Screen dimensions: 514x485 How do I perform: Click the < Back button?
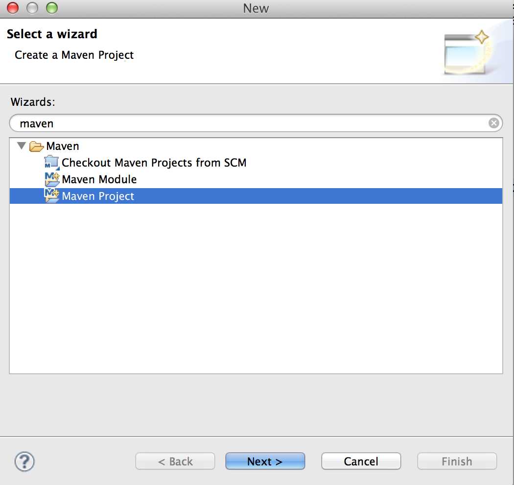175,461
